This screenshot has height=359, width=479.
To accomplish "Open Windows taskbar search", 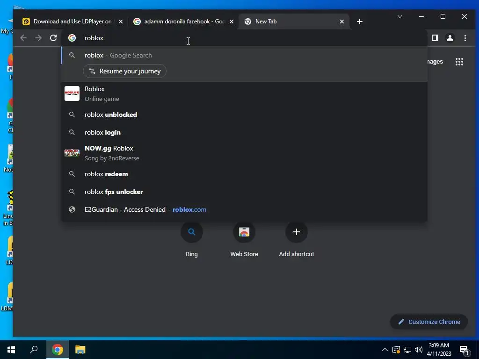I will pos(34,350).
